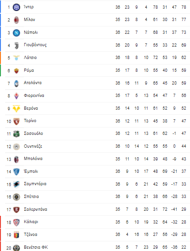Select the Σαμπντόρια club logo

(x=16, y=184)
